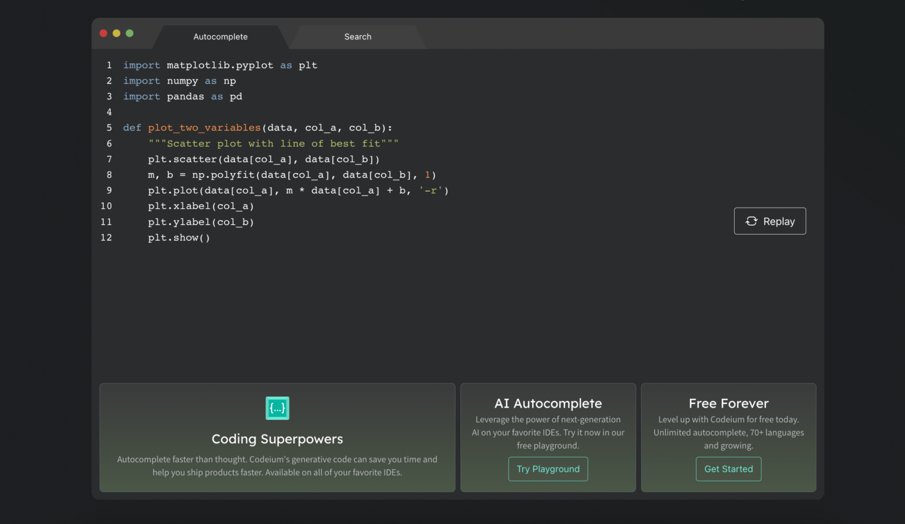Click the Coding Superpowers card
Viewport: 905px width, 524px height.
coord(277,438)
